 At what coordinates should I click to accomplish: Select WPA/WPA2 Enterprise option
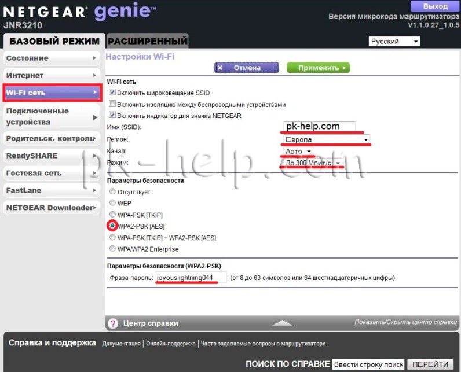[112, 248]
